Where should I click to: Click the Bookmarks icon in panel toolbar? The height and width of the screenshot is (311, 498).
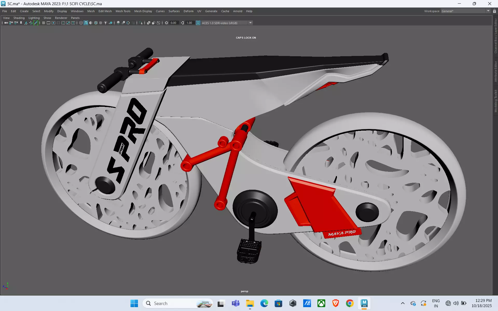(x=21, y=23)
